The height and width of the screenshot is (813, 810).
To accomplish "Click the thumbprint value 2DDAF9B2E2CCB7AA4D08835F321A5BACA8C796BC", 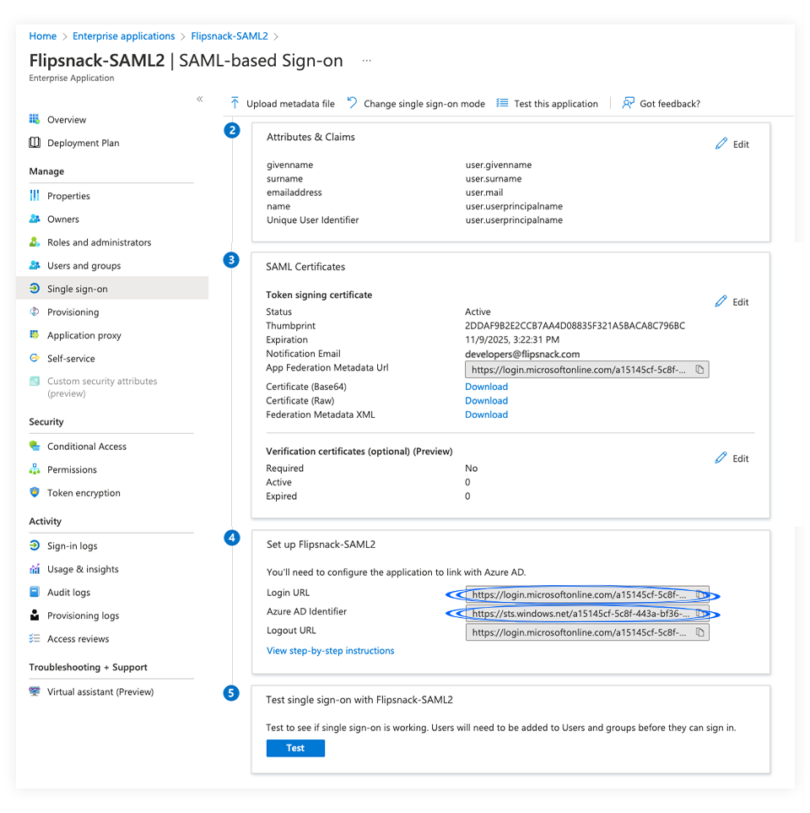I will 575,326.
